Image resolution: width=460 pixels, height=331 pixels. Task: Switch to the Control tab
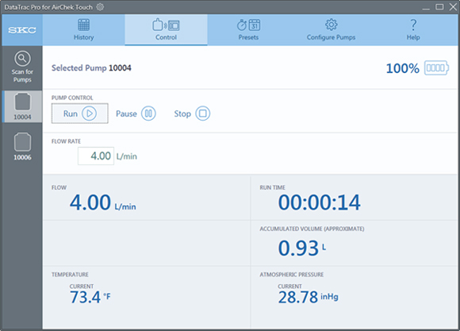coord(166,30)
